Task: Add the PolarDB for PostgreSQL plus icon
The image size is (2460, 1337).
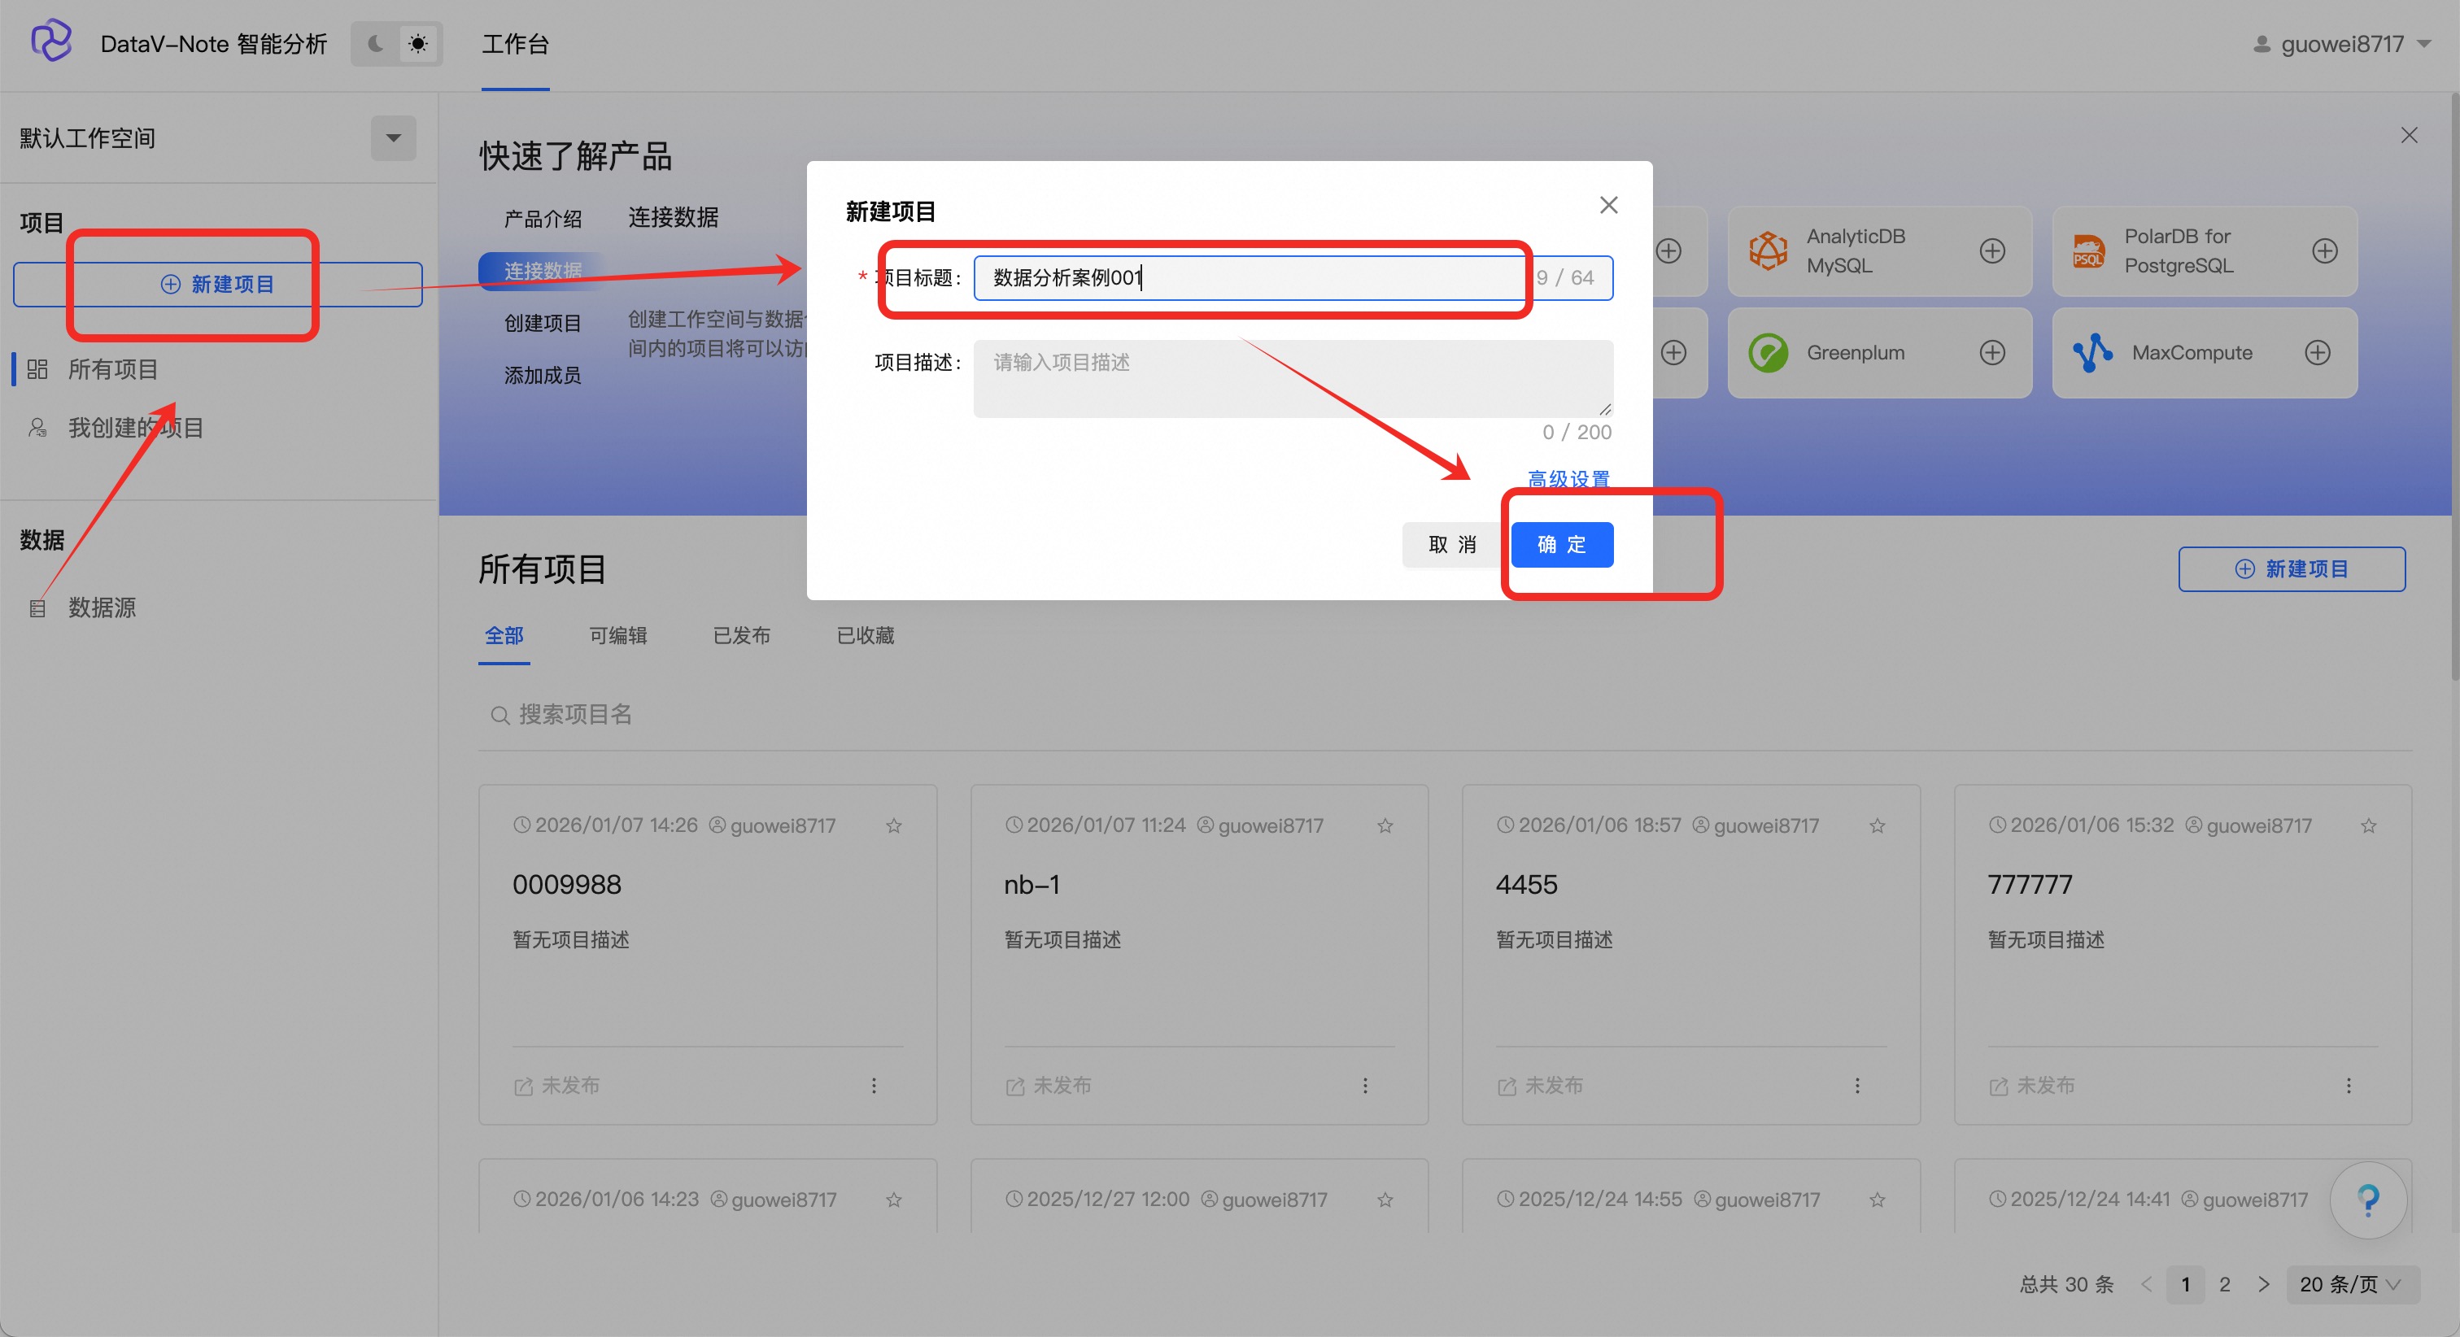Action: tap(2324, 251)
